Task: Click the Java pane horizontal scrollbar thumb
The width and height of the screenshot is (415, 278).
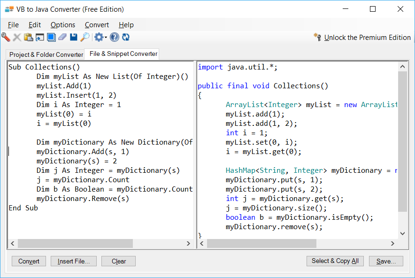Action: click(261, 243)
